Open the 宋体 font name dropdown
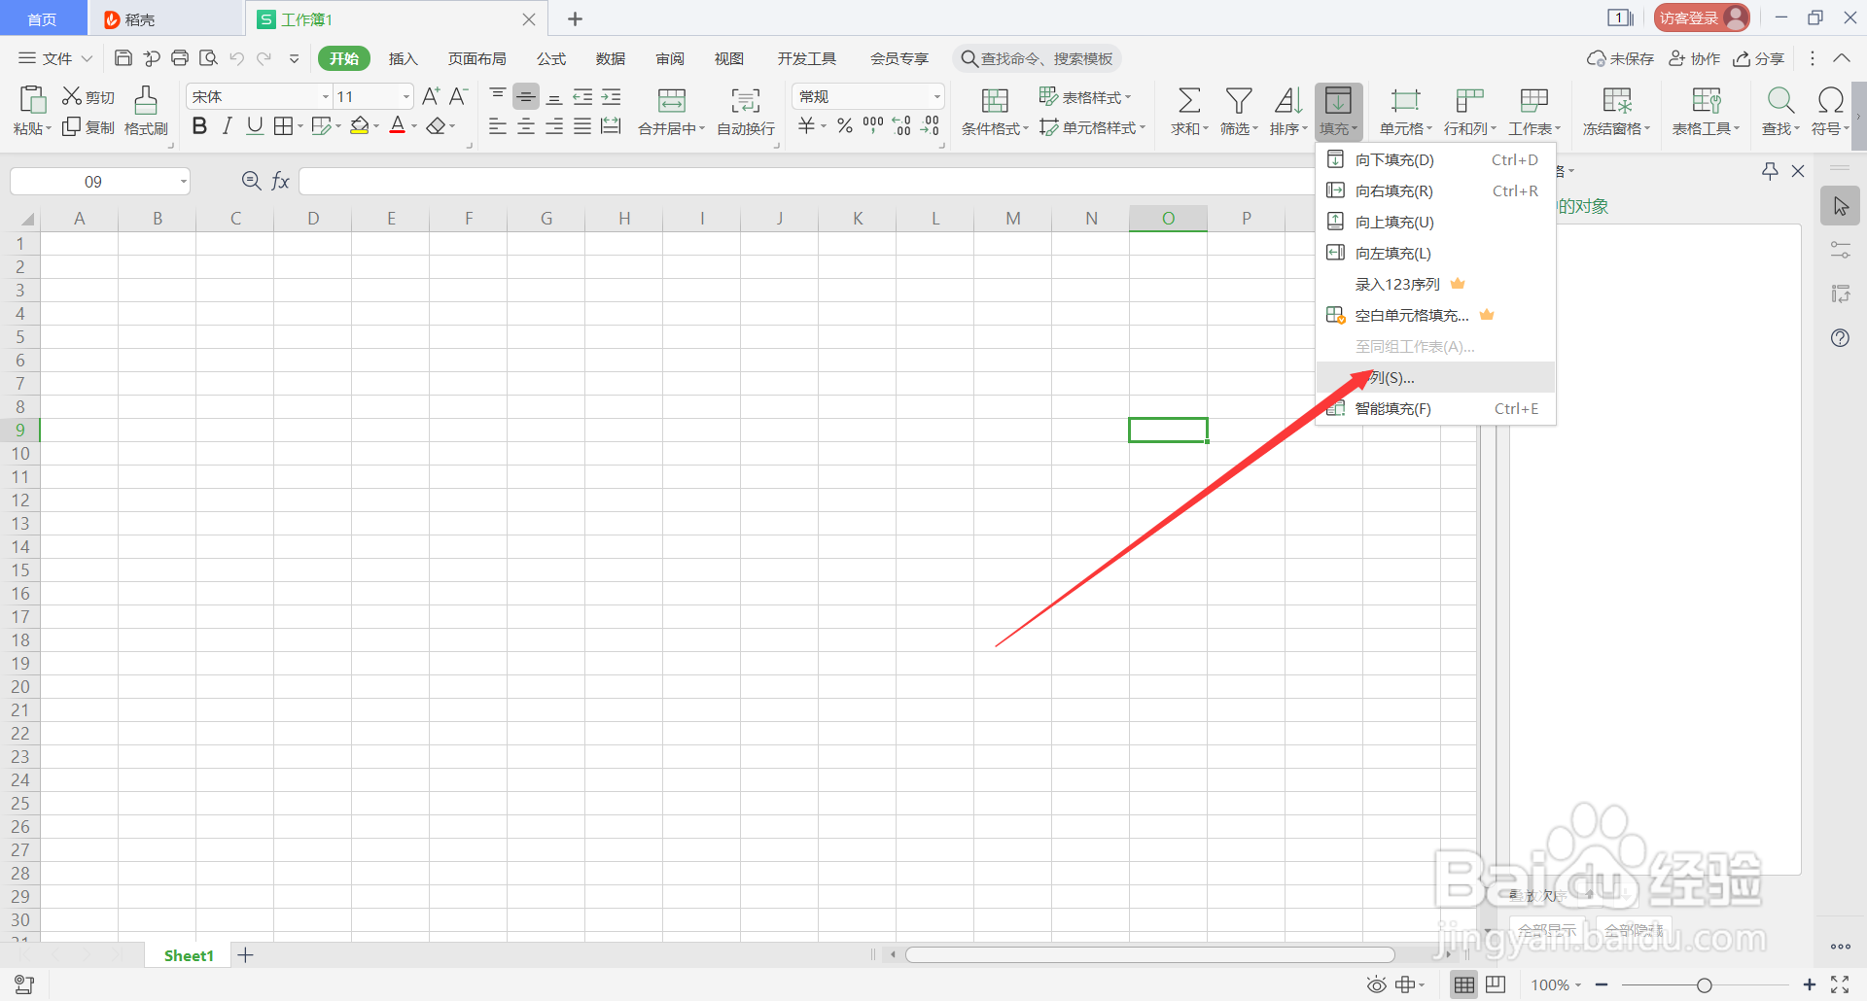 pyautogui.click(x=324, y=96)
